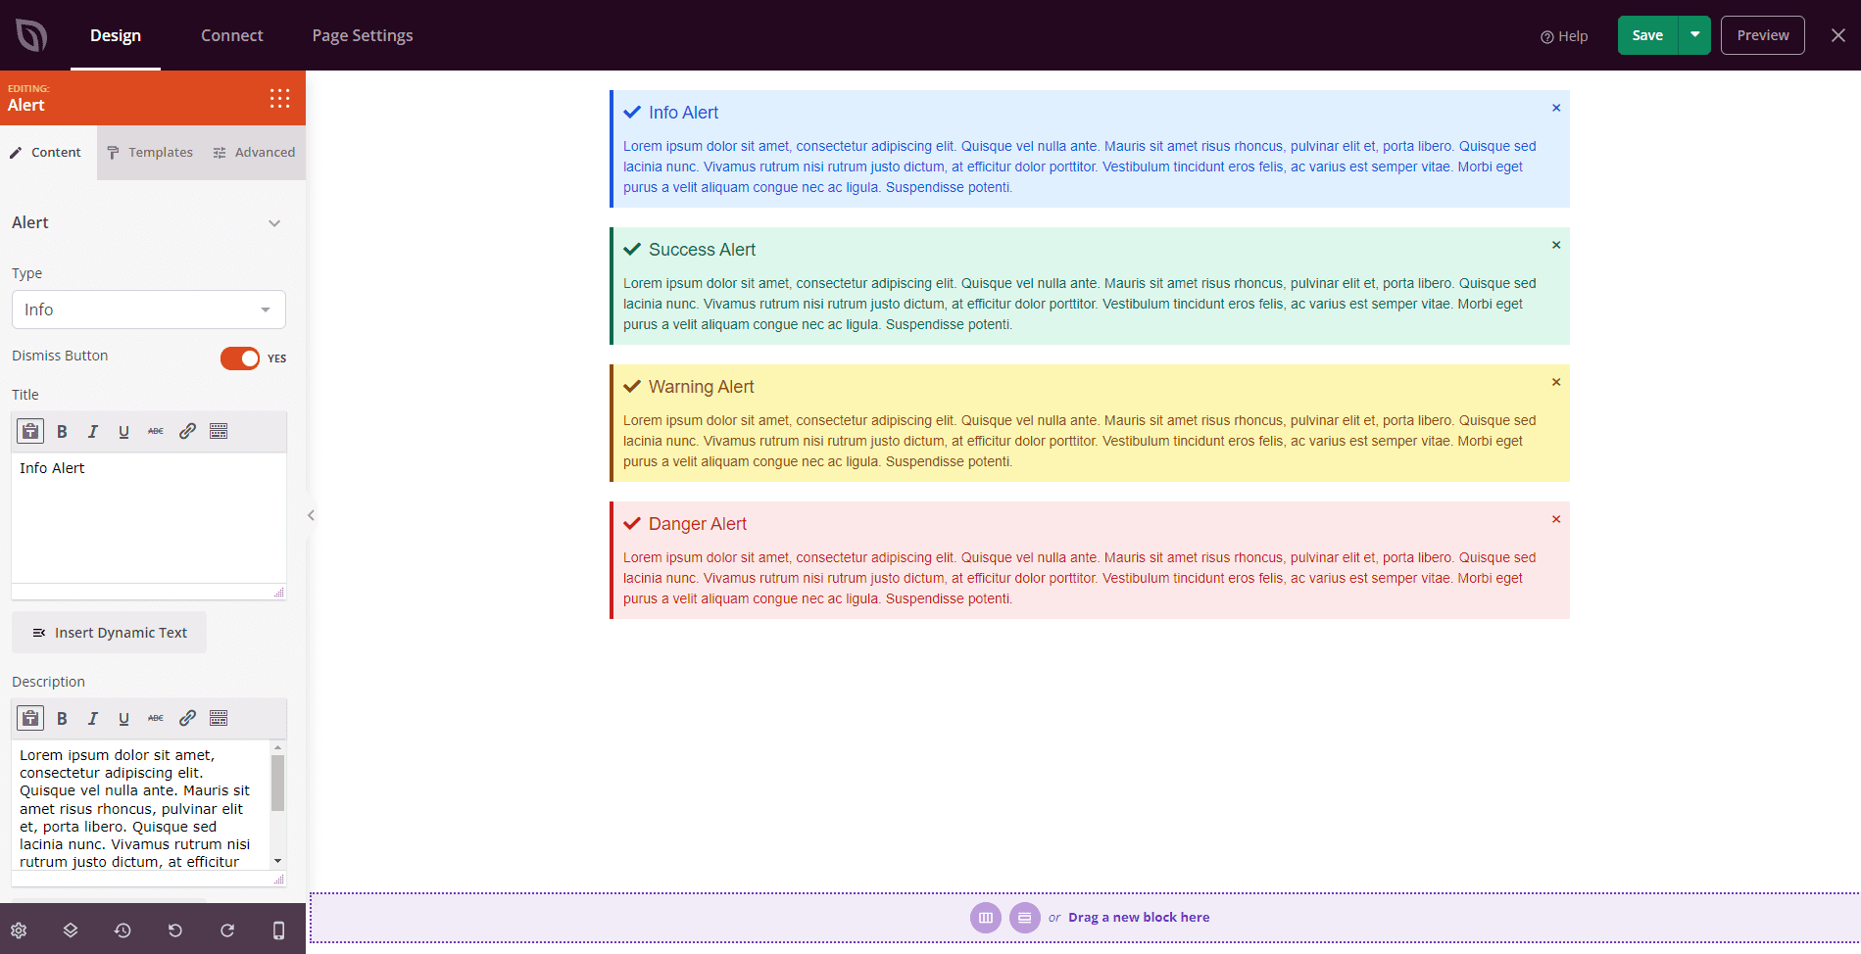Toggle toolbar in Description editor

click(219, 719)
